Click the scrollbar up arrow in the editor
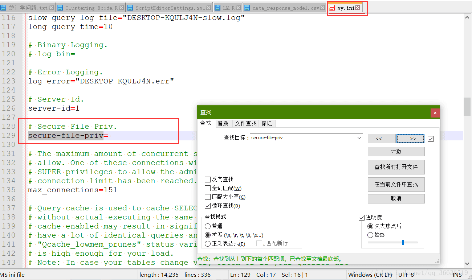Image resolution: width=472 pixels, height=280 pixels. click(467, 17)
